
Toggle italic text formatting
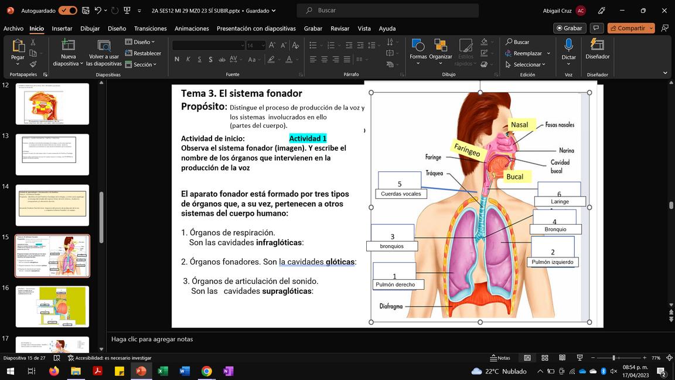(188, 59)
